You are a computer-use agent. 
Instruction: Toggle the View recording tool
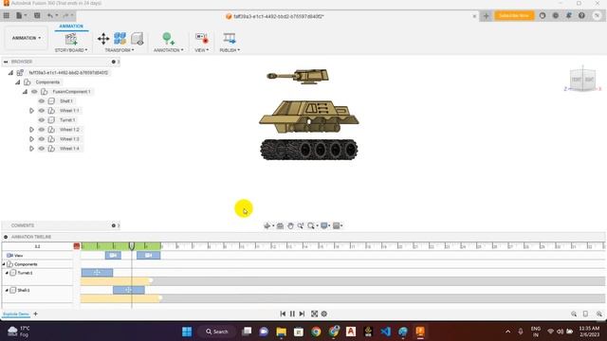click(x=202, y=39)
